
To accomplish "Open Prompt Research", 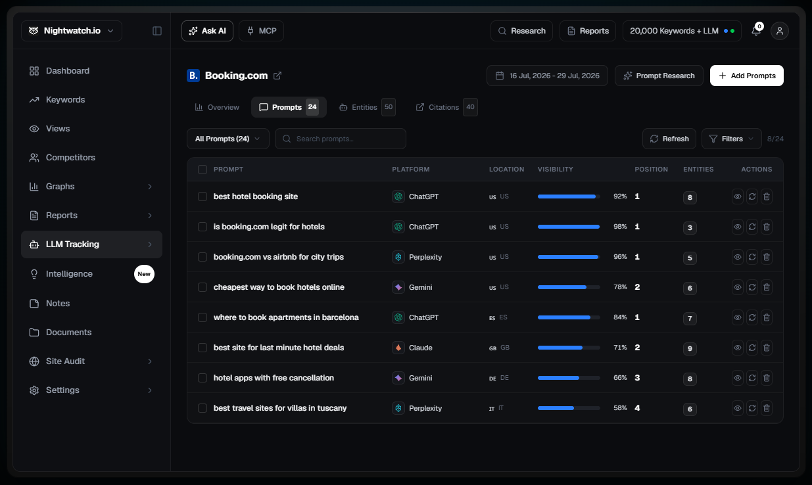I will point(659,76).
